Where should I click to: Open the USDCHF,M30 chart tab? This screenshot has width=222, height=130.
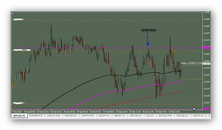[54, 116]
